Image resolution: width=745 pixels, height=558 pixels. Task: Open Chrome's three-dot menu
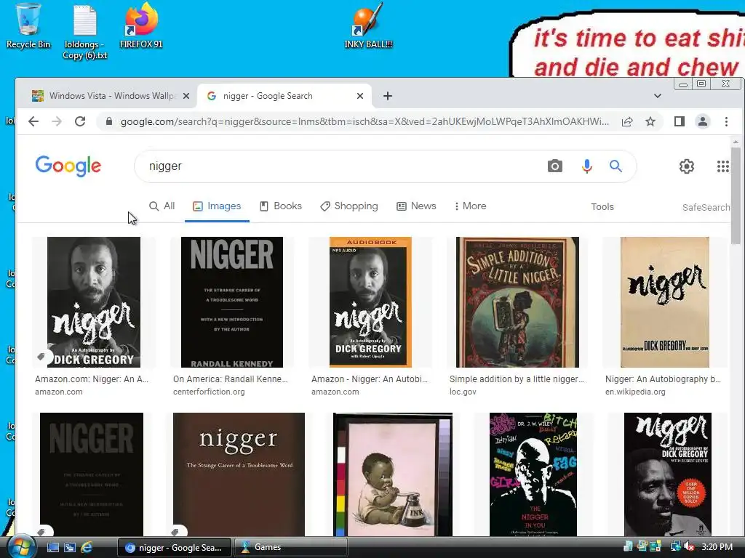(x=726, y=121)
